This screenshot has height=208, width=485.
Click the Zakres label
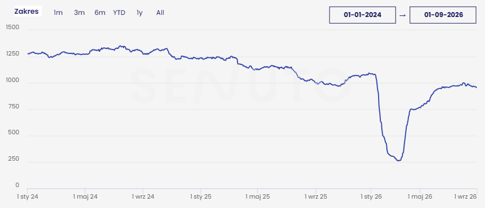26,12
